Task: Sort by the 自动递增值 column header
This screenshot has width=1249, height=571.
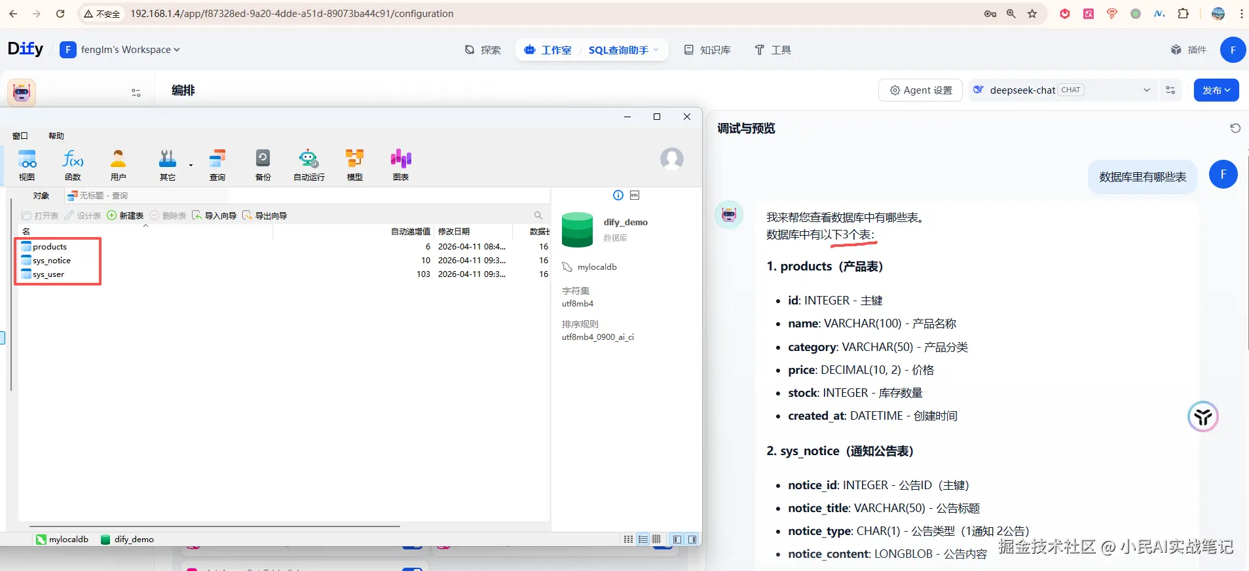Action: [x=411, y=231]
